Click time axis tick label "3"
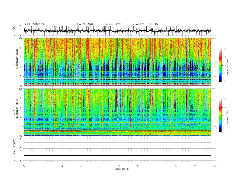The height and width of the screenshot is (186, 241). 81,166
